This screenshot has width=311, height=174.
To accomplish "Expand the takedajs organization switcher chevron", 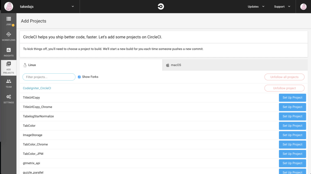I will [x=73, y=6].
